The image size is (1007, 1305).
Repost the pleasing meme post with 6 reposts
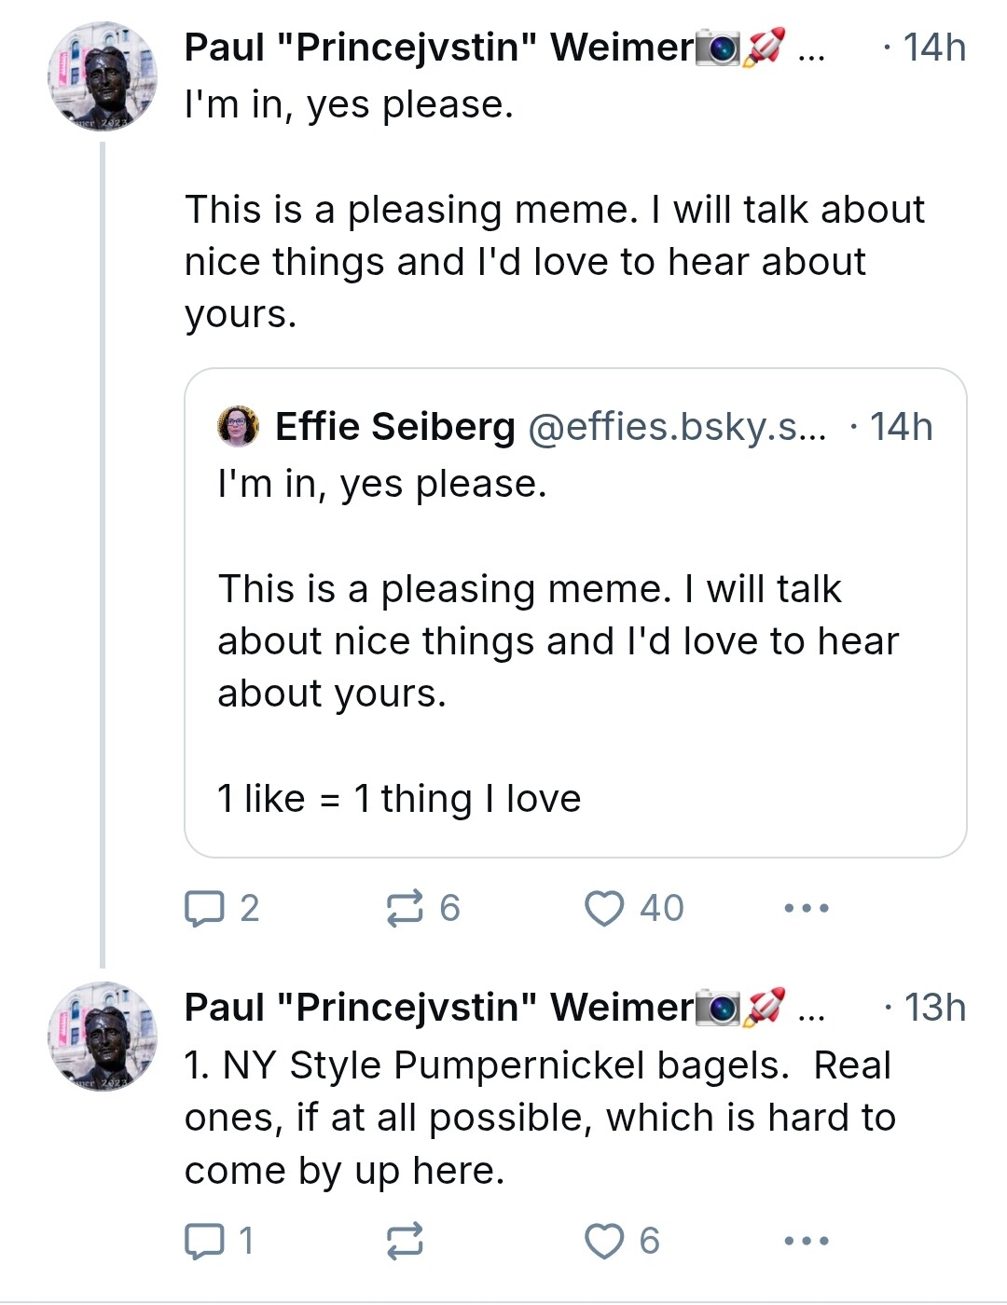pyautogui.click(x=423, y=908)
